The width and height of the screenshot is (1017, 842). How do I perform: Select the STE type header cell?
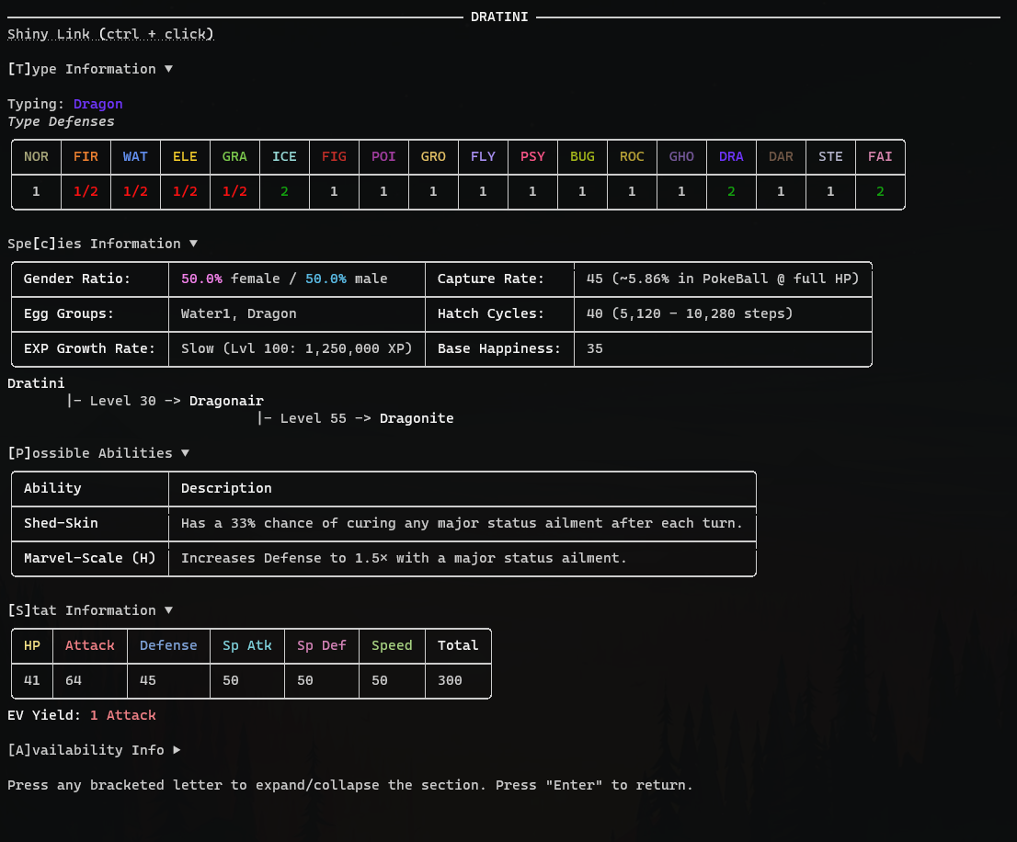[830, 157]
